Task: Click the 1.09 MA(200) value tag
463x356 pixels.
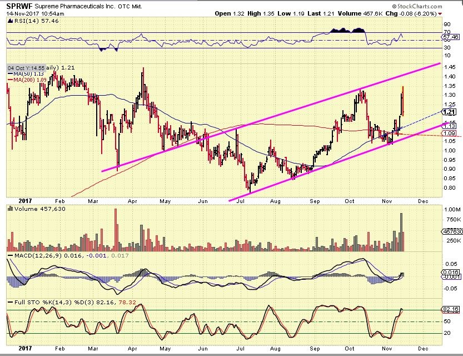Action: click(x=449, y=133)
